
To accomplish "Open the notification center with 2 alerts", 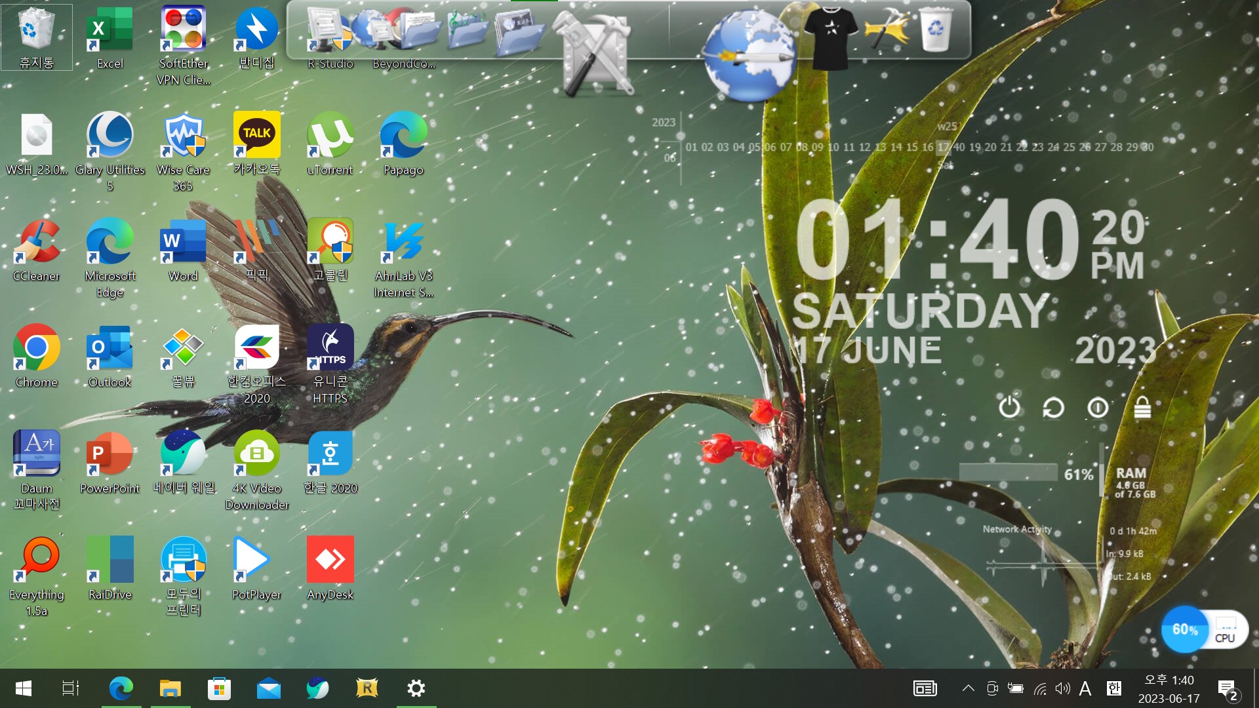I will pos(1228,690).
